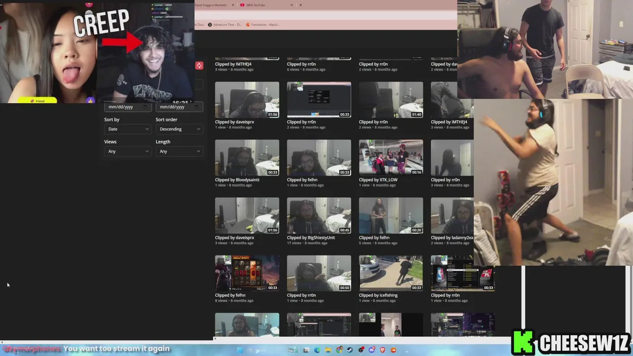Play the 01:56 clip by daveisprx with 3 views

click(x=247, y=216)
